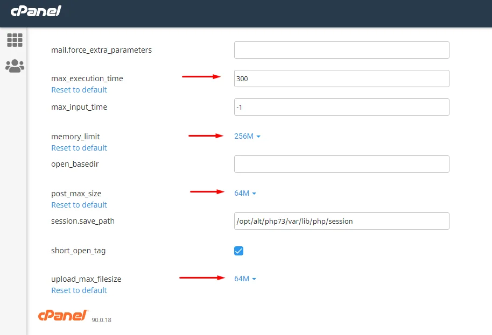Click the version number 90.0.18
492x335 pixels.
101,320
